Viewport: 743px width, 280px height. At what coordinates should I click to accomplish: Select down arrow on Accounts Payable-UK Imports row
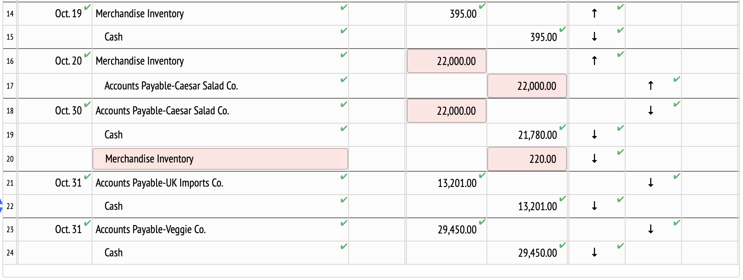tap(651, 183)
